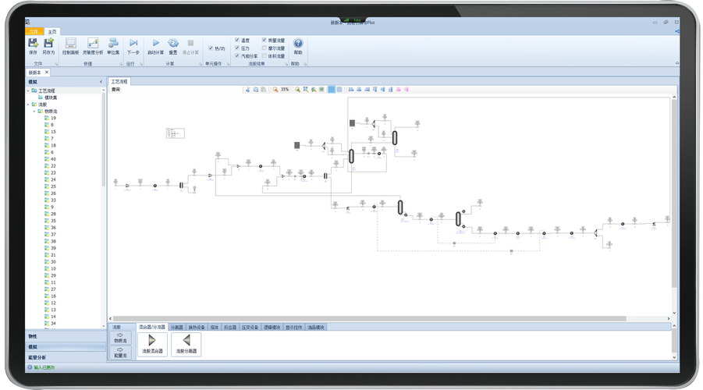Select the 模拟 section button

point(66,347)
